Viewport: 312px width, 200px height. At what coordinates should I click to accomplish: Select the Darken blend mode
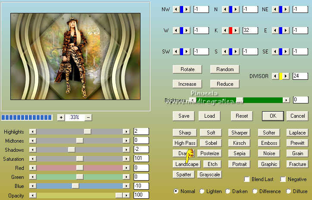tap(228, 191)
